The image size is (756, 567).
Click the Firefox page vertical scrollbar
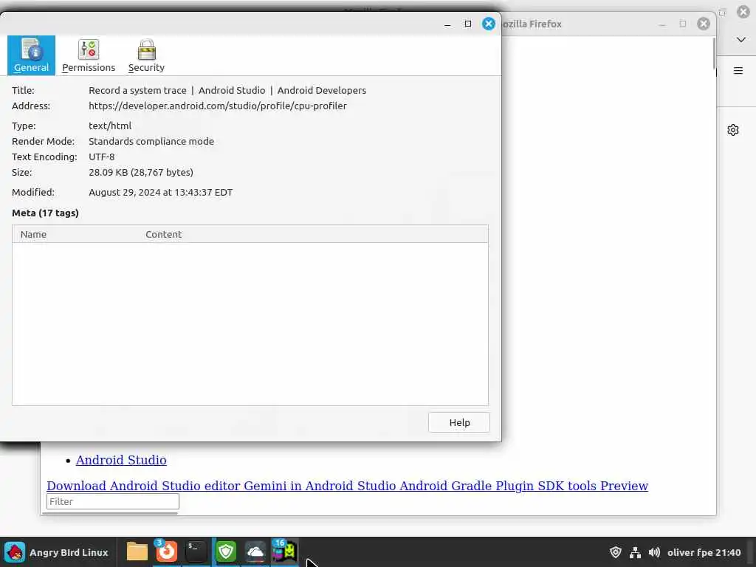point(714,53)
